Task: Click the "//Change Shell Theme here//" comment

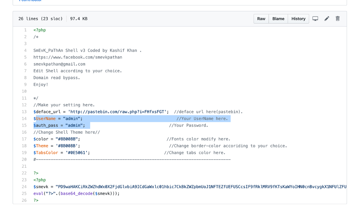Action: [x=67, y=132]
